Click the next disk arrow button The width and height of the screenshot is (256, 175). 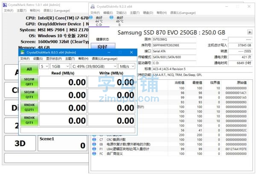(x=250, y=32)
